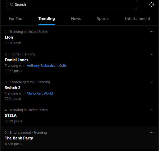The height and width of the screenshot is (151, 159).
Task: Open the Sports tab
Action: click(x=103, y=19)
